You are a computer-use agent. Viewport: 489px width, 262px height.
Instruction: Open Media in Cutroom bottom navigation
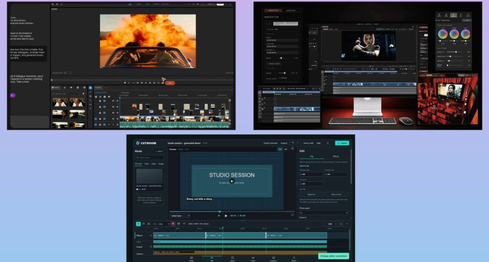pyautogui.click(x=191, y=259)
